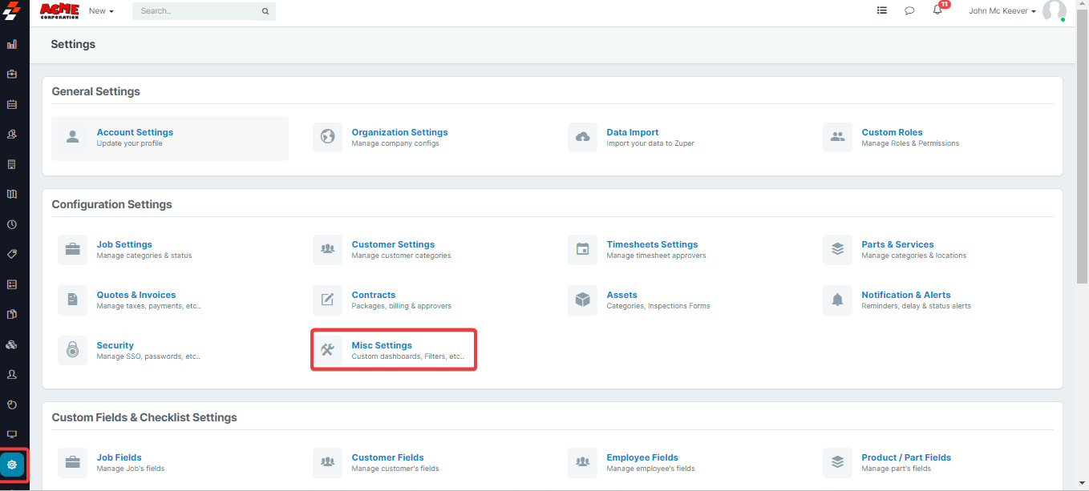
Task: Open the calendar icon in sidebar
Action: pyautogui.click(x=12, y=104)
